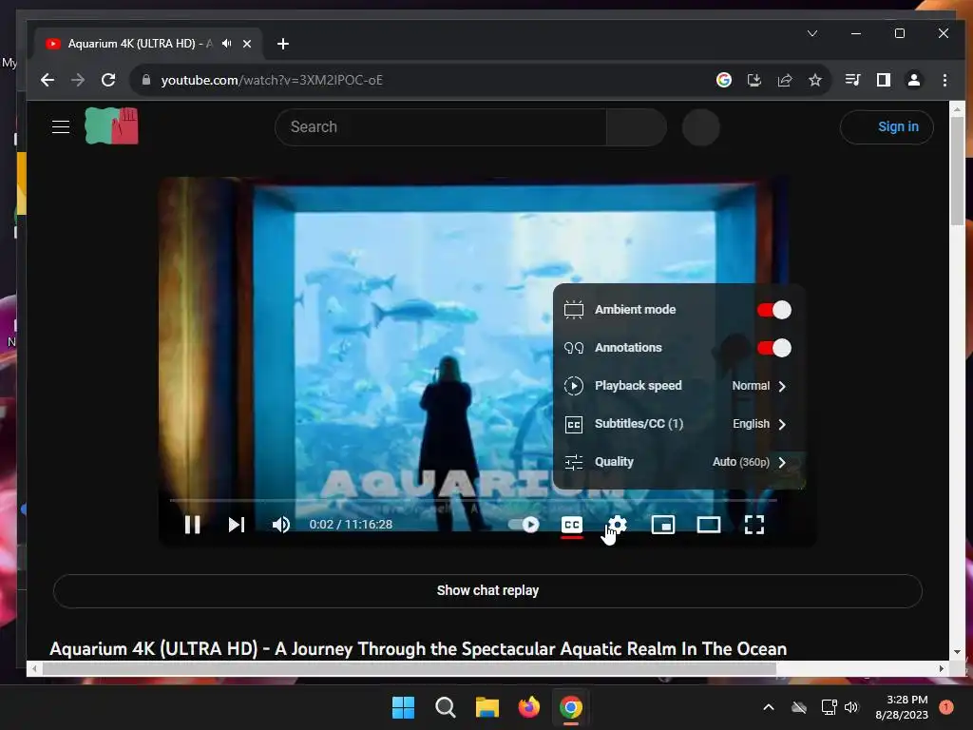The width and height of the screenshot is (973, 730).
Task: View site info padlock icon
Action: point(146,80)
